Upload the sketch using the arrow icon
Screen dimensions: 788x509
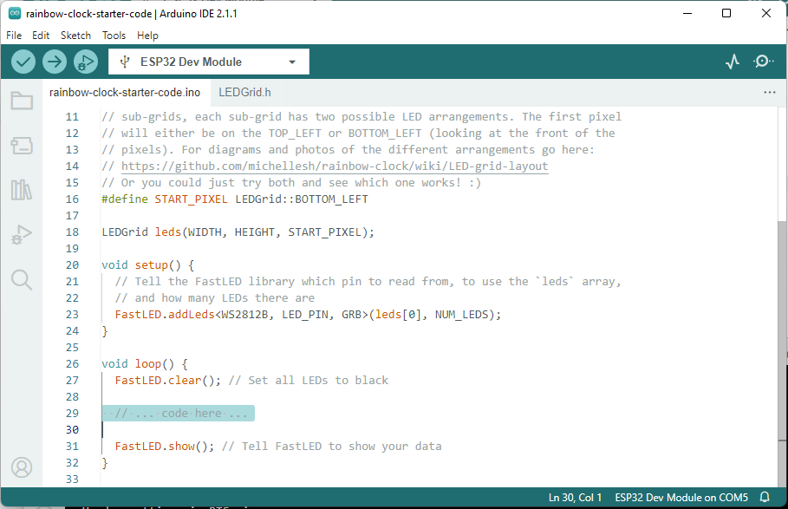coord(54,62)
